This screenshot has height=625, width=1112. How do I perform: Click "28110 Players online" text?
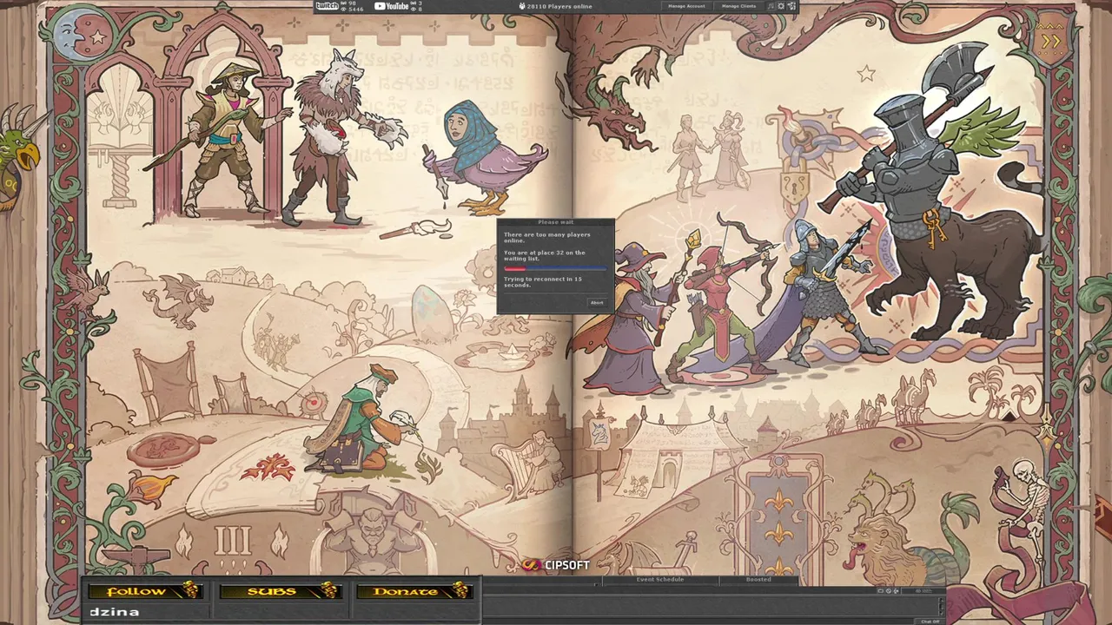click(559, 6)
